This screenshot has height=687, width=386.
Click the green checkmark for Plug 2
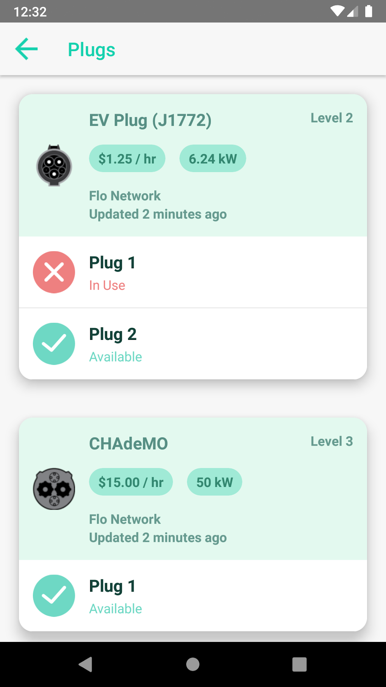[54, 343]
